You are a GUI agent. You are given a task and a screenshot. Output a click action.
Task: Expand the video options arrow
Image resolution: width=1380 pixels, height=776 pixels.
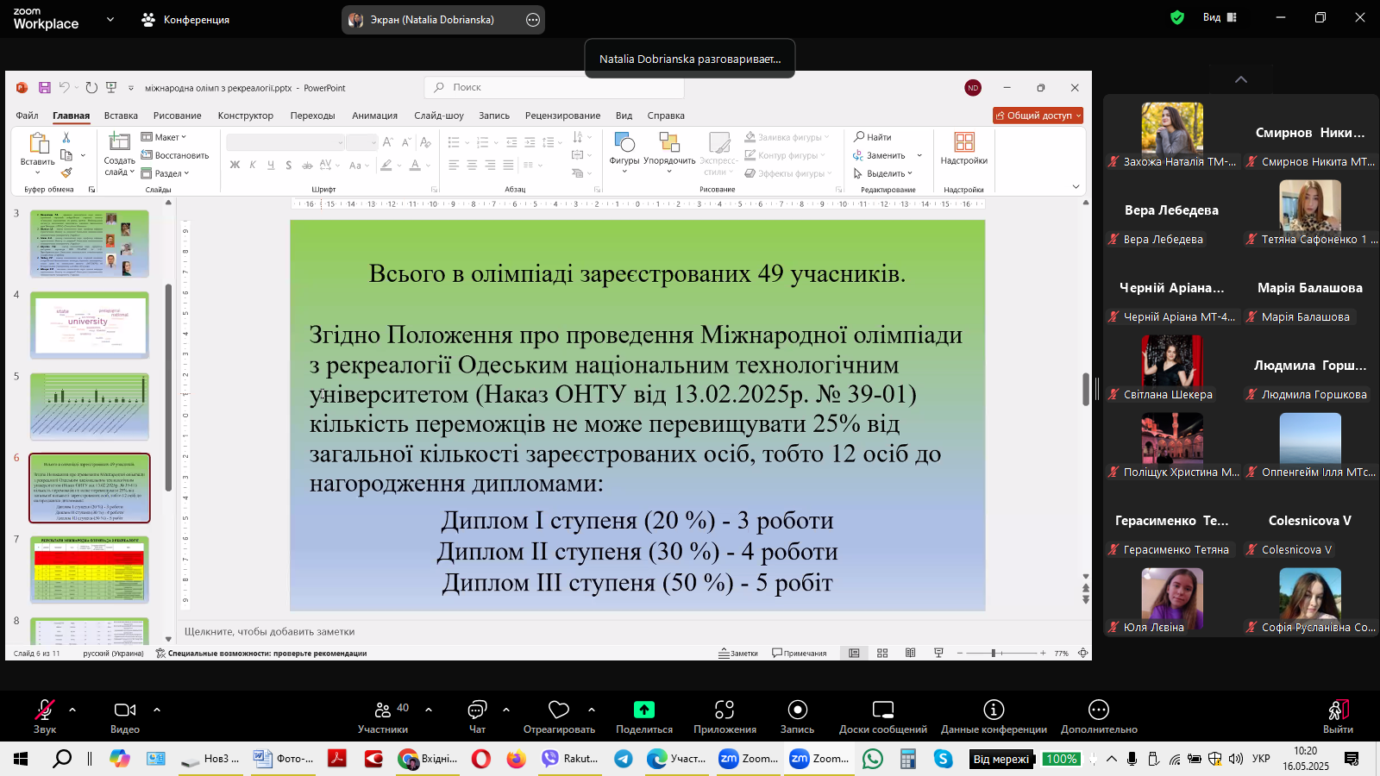(157, 710)
